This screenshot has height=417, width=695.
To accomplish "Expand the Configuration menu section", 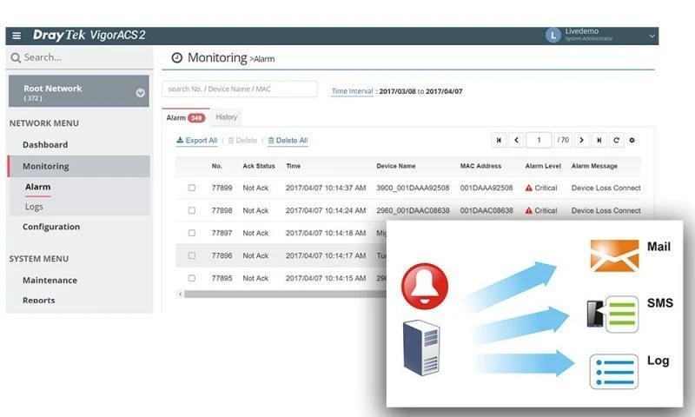I will click(51, 227).
